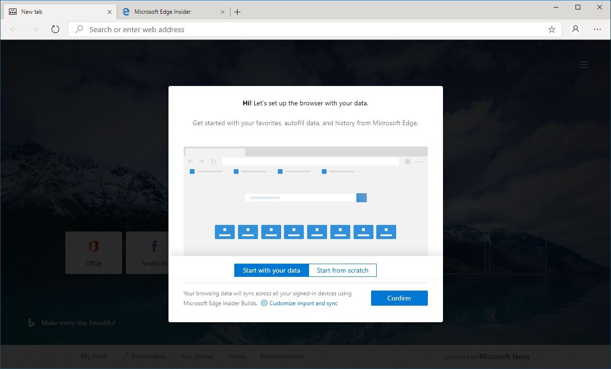Image resolution: width=611 pixels, height=369 pixels.
Task: Reload the page with refresh icon
Action: tap(55, 29)
